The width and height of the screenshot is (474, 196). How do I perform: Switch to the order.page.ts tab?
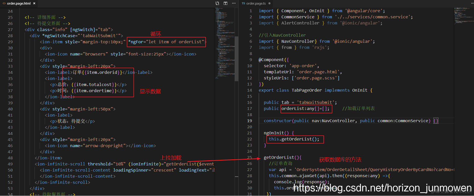pos(256,3)
